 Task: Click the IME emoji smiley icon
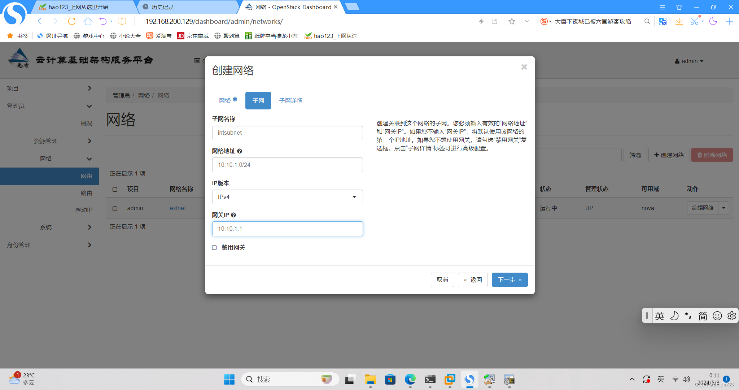coord(717,316)
